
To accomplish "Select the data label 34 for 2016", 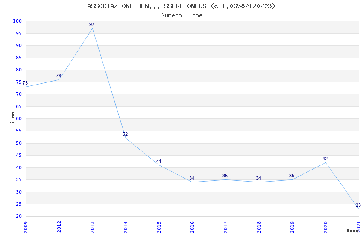I will tap(192, 178).
